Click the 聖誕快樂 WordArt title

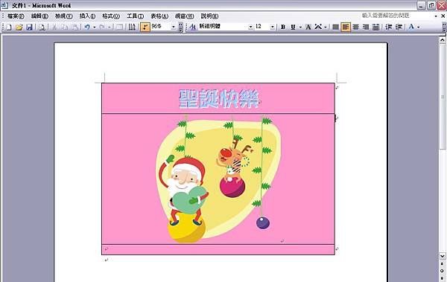[218, 99]
